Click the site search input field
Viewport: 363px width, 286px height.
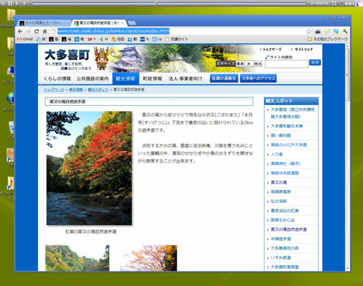tap(287, 64)
